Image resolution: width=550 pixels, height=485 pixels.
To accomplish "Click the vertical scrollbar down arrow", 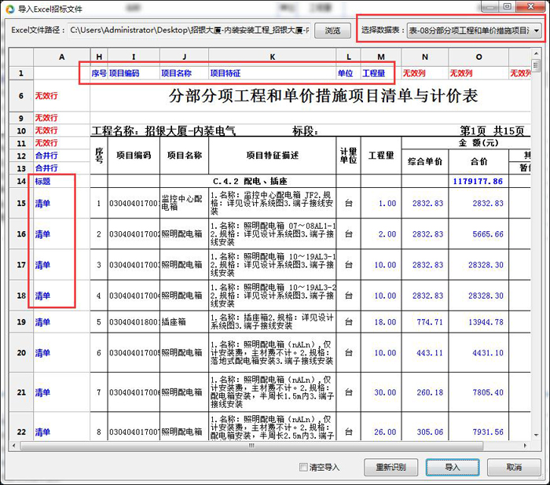I will click(x=536, y=435).
